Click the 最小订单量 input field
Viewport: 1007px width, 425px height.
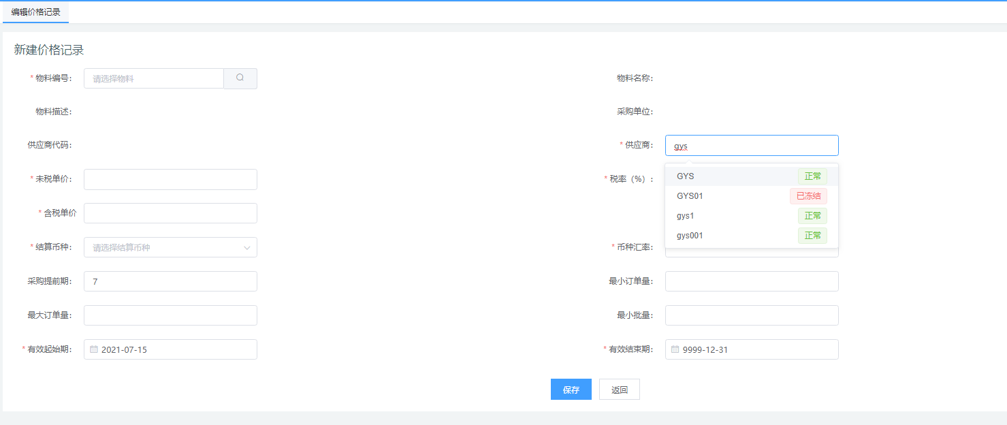(x=751, y=281)
